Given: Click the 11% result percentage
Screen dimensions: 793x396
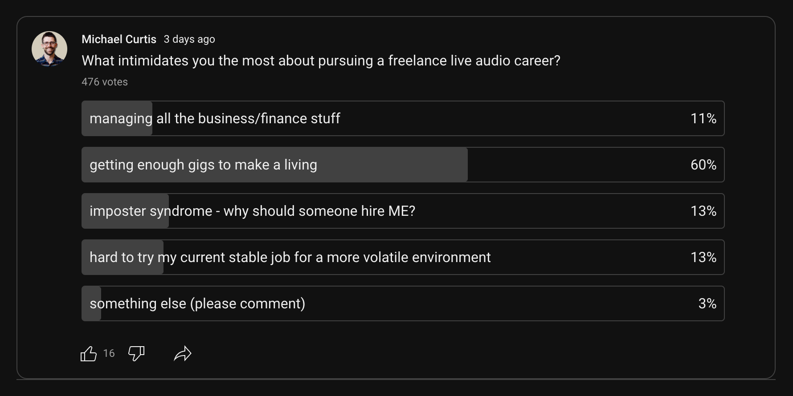Looking at the screenshot, I should (703, 118).
